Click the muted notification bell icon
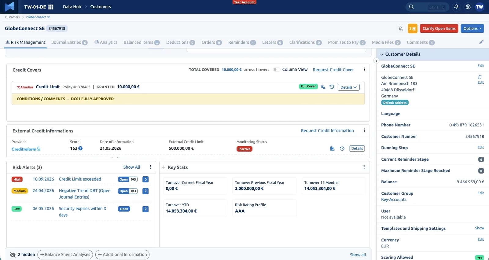This screenshot has width=489, height=260. tap(401, 28)
